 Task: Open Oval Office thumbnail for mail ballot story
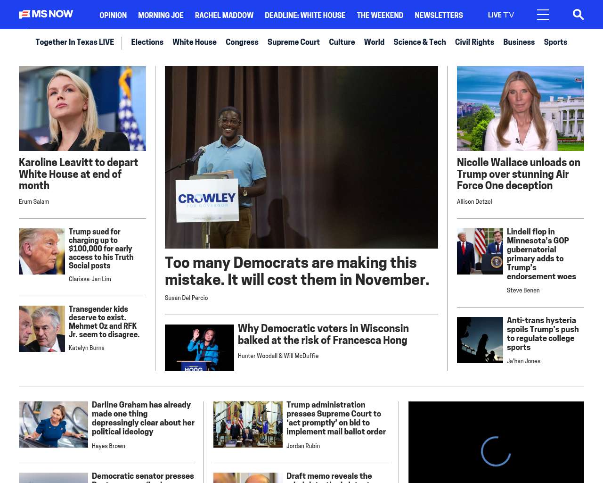tap(248, 425)
